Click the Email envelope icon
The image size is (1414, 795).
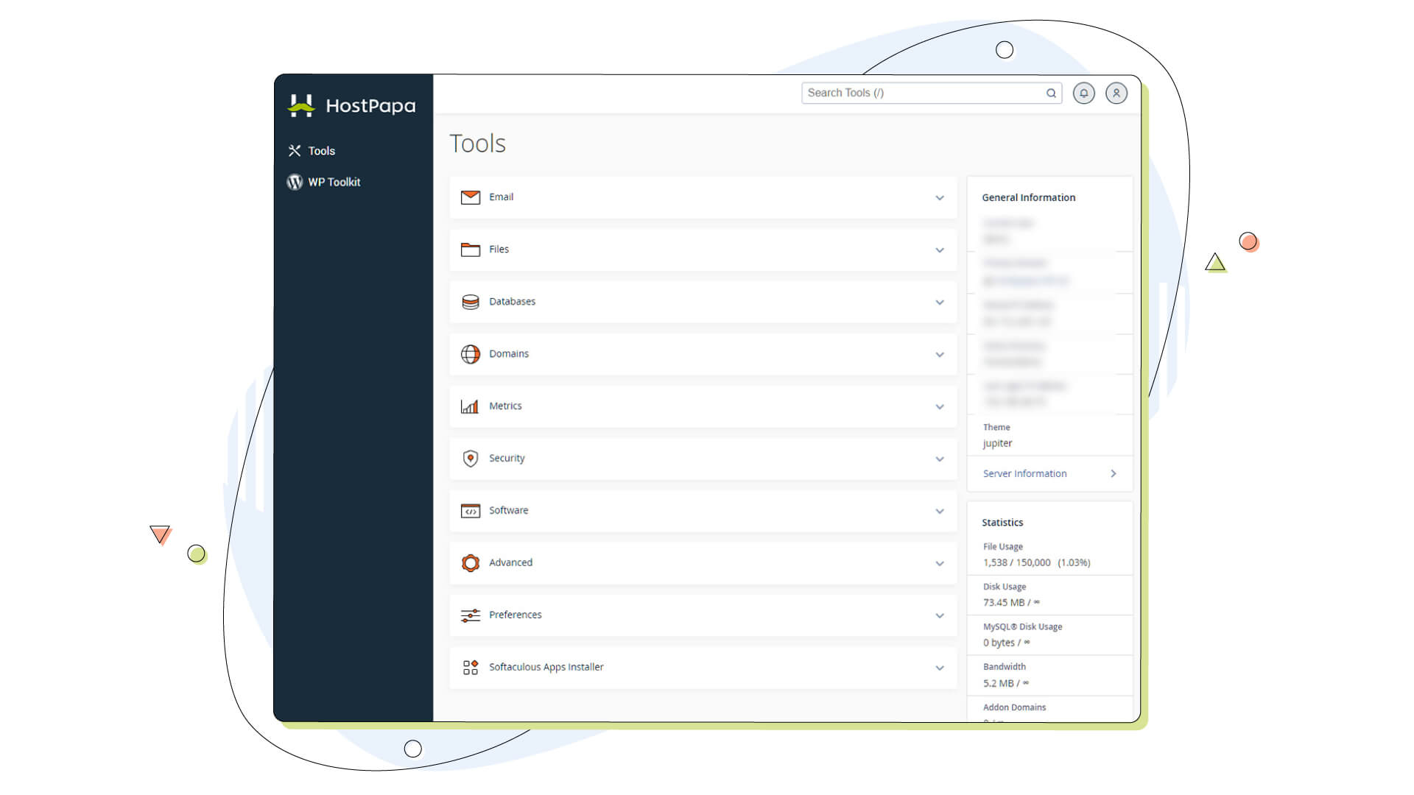click(470, 197)
